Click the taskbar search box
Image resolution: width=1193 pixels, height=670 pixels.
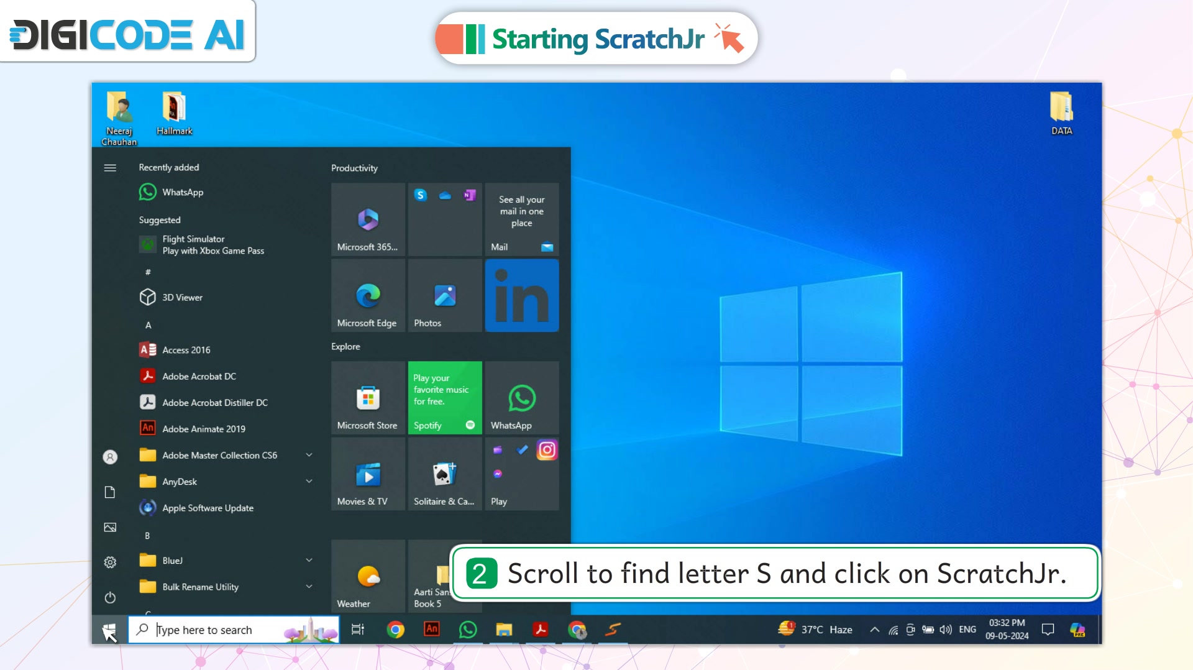click(234, 630)
